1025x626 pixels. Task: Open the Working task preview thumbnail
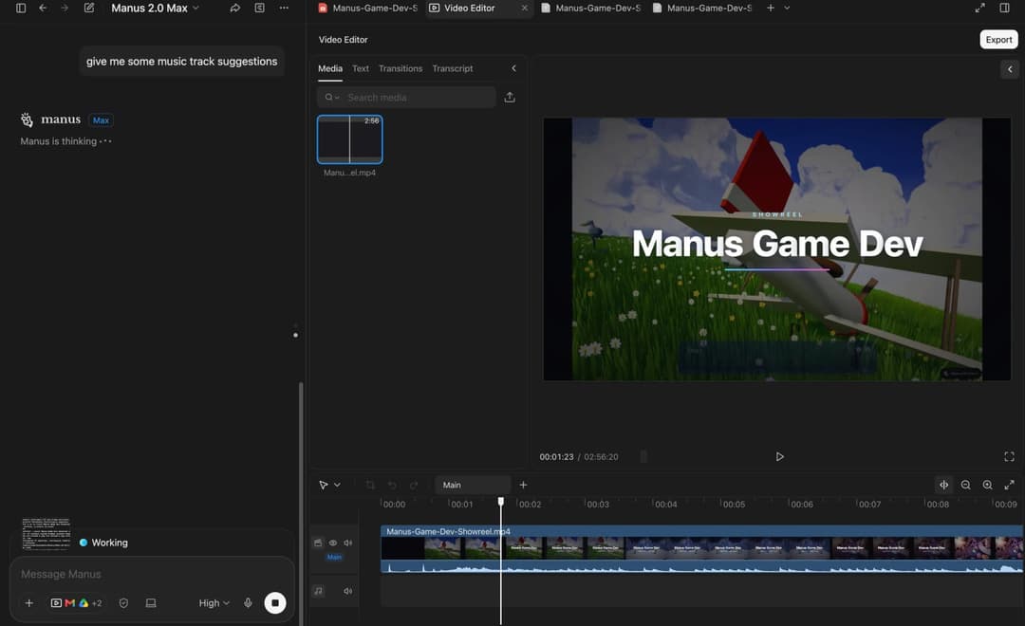[x=46, y=534]
